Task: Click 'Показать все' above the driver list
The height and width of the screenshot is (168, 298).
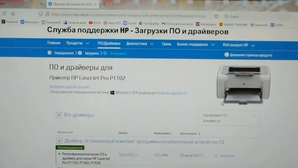Action: (65, 132)
